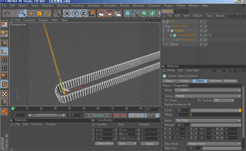This screenshot has width=246, height=151.
Task: Open the NURBS generator icon
Action: pyautogui.click(x=144, y=13)
